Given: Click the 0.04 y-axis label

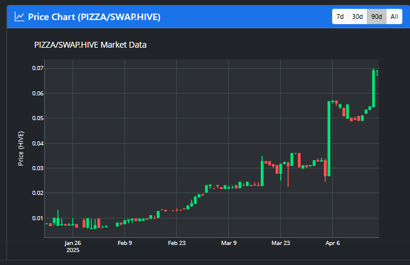Looking at the screenshot, I should 38,143.
